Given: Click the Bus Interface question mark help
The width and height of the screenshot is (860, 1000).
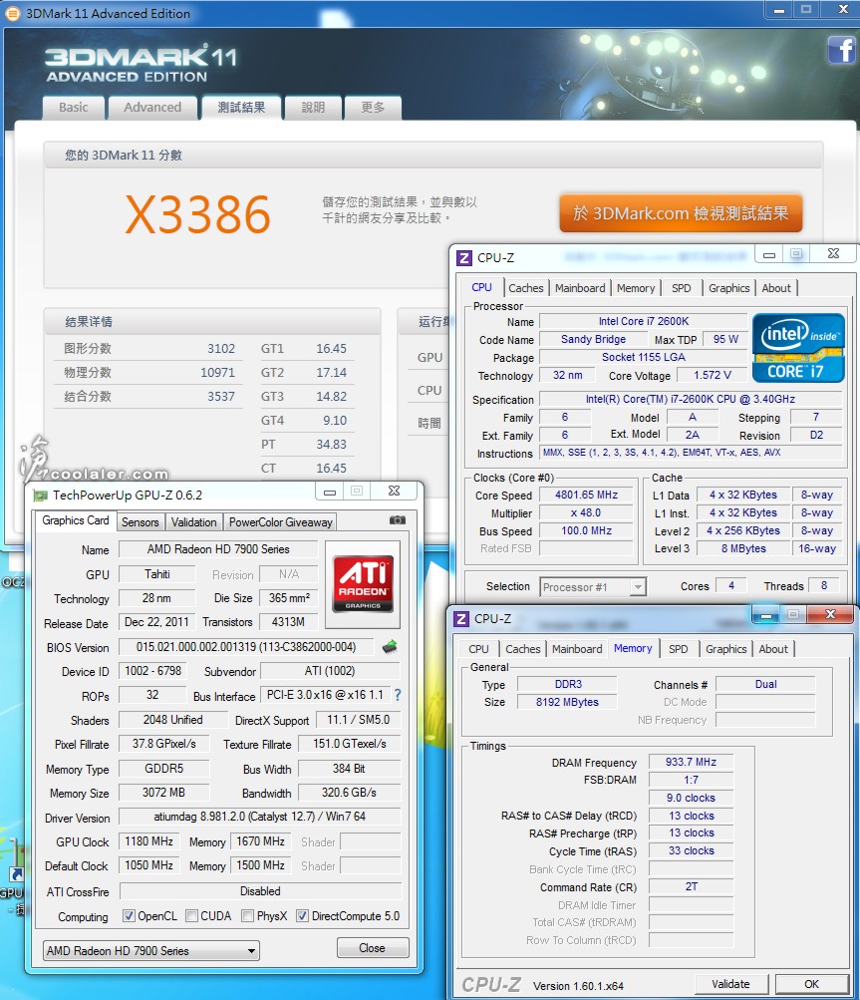Looking at the screenshot, I should tap(398, 695).
